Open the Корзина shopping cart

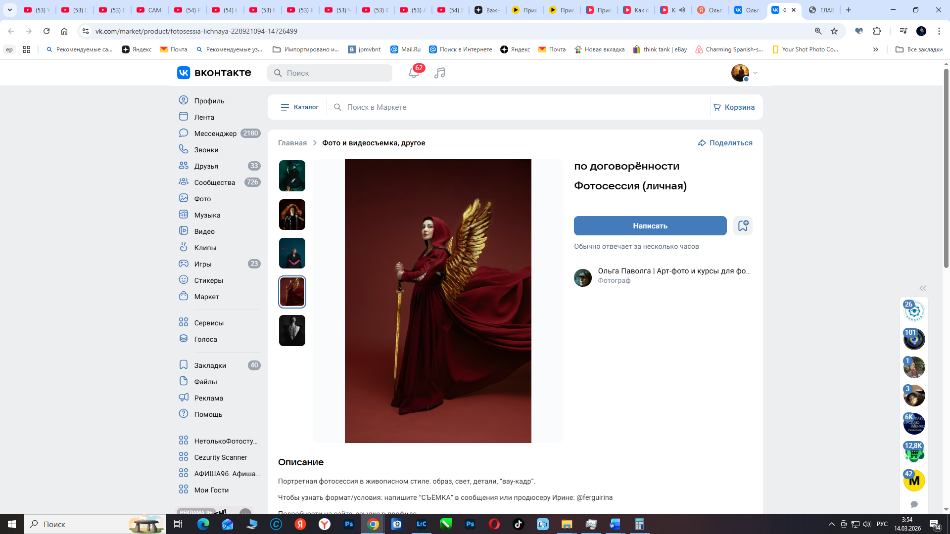tap(734, 107)
